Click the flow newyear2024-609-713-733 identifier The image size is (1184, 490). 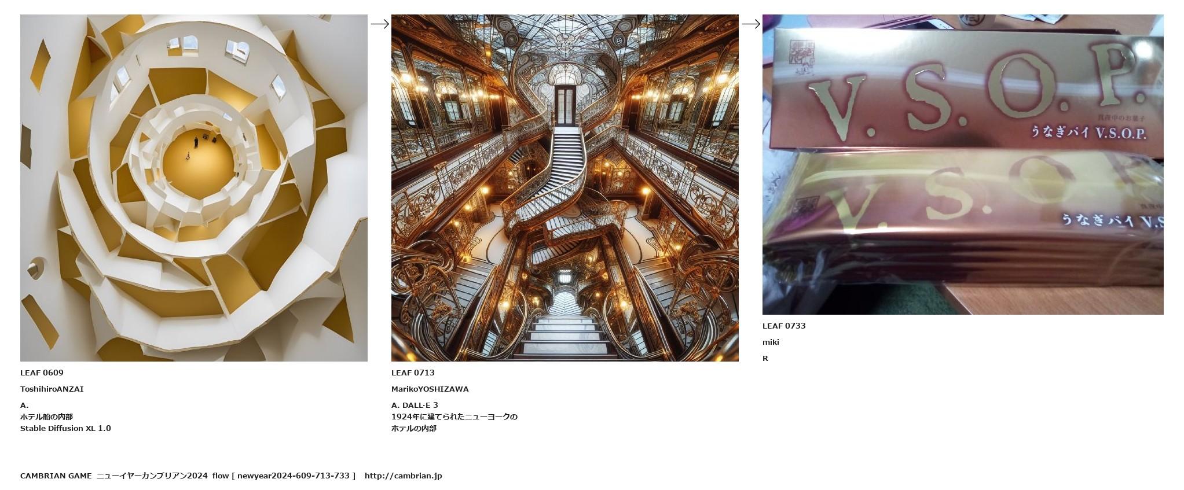coord(284,476)
